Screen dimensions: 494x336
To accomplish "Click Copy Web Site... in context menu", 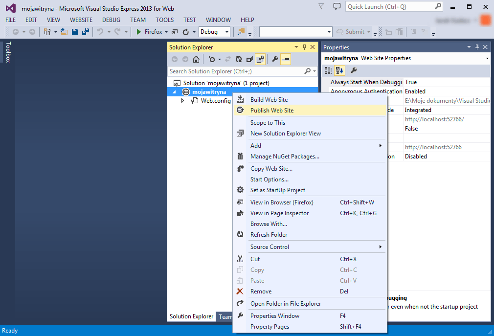I will [310, 168].
